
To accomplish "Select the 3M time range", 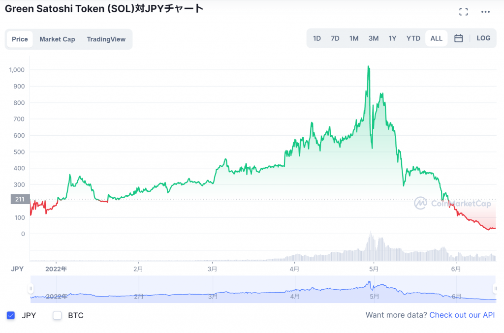I will tap(374, 38).
